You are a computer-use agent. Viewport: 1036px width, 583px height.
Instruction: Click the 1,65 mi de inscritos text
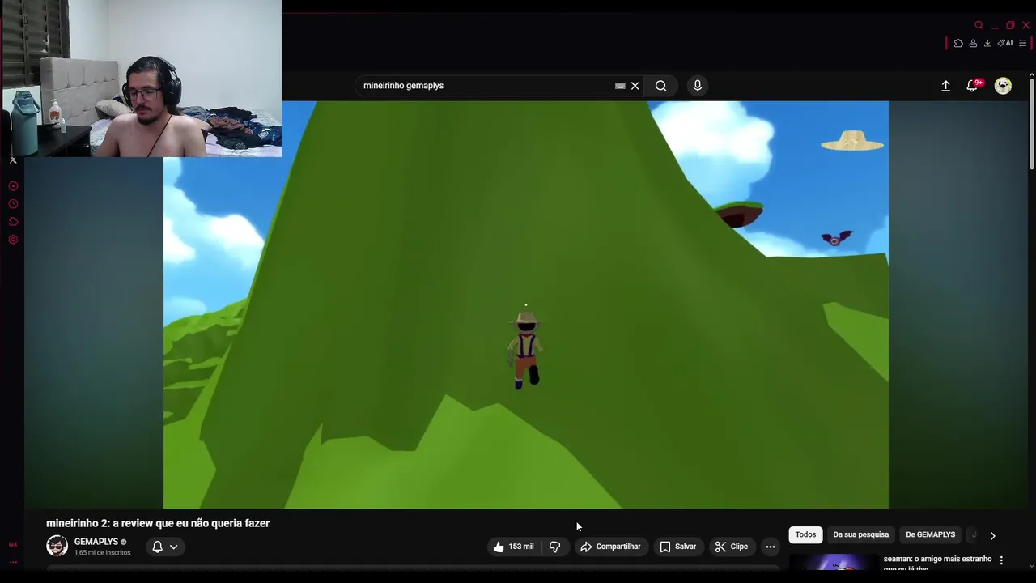102,553
